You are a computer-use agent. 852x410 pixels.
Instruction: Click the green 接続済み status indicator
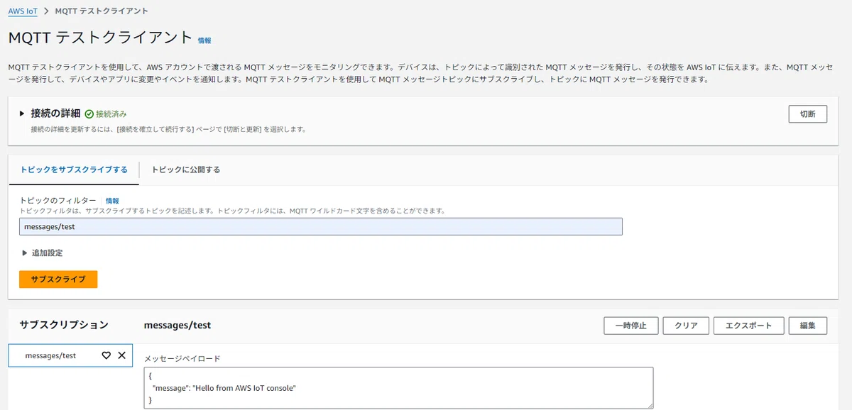(106, 113)
